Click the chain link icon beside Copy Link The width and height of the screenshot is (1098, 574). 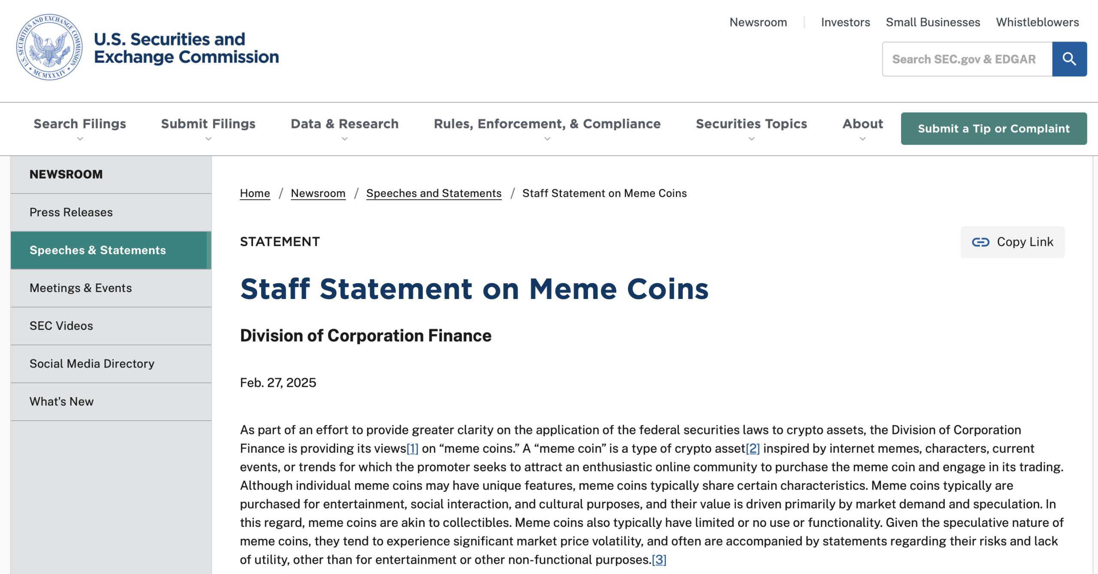[980, 242]
